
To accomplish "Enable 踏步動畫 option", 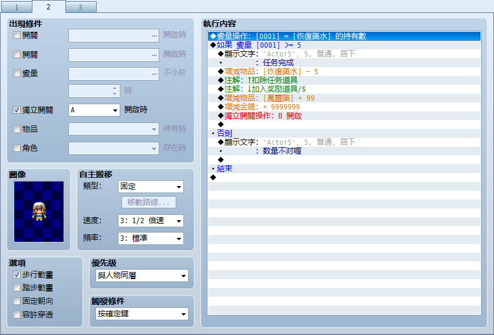I will click(17, 287).
